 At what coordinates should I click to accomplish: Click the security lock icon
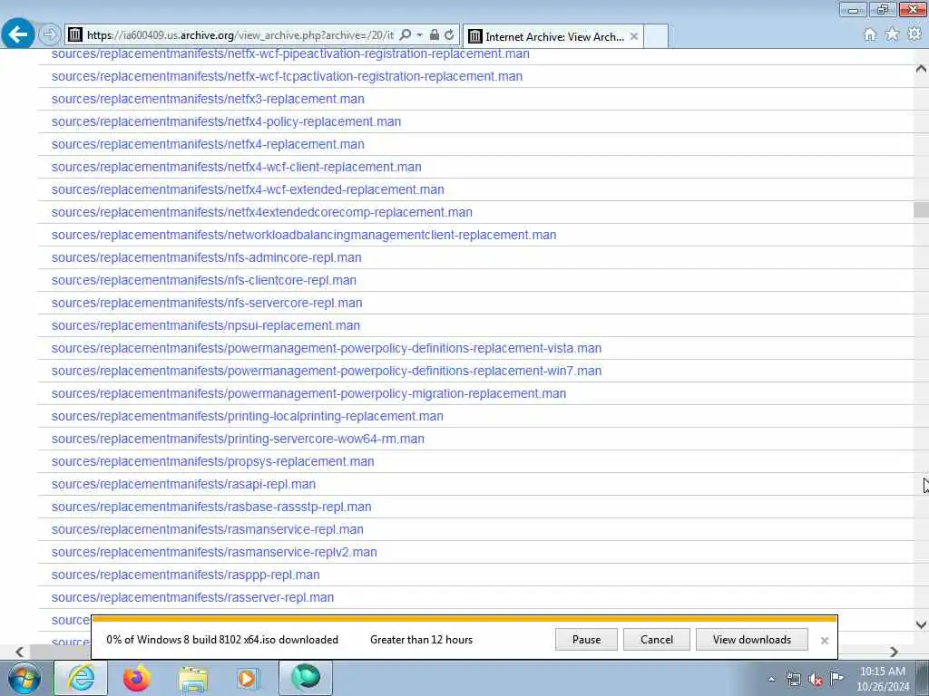(x=435, y=35)
